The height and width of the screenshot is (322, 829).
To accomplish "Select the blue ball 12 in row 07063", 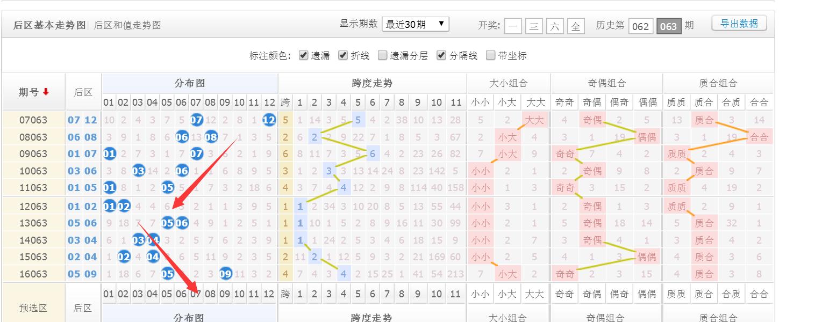I will (269, 120).
